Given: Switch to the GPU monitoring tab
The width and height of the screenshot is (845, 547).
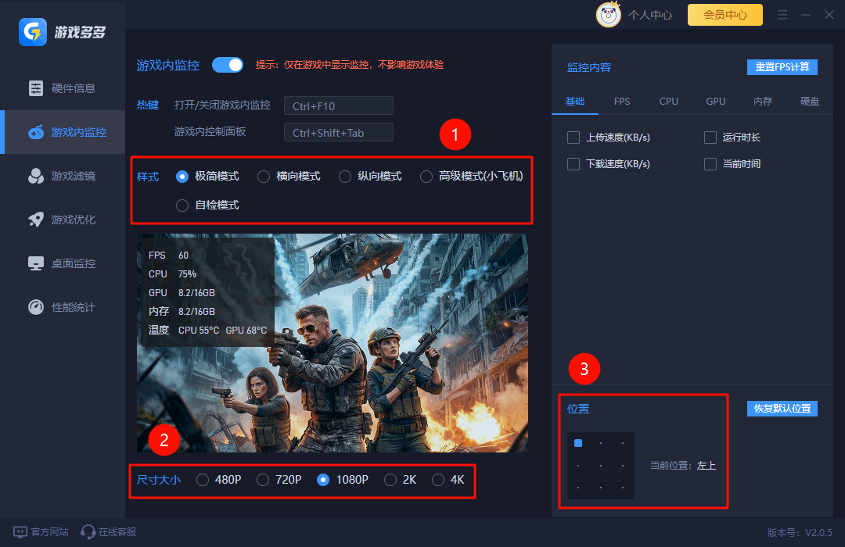Looking at the screenshot, I should tap(715, 101).
